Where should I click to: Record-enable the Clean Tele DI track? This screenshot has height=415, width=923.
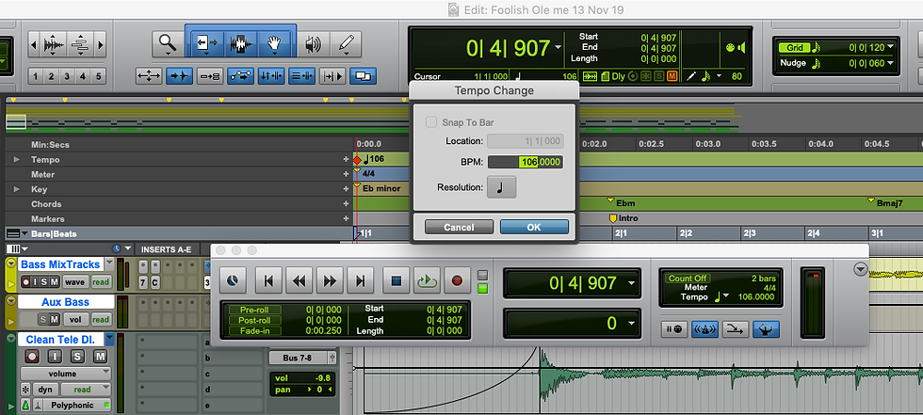[32, 357]
